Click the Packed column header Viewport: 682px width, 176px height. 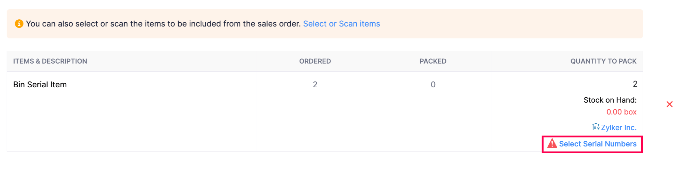(x=433, y=61)
